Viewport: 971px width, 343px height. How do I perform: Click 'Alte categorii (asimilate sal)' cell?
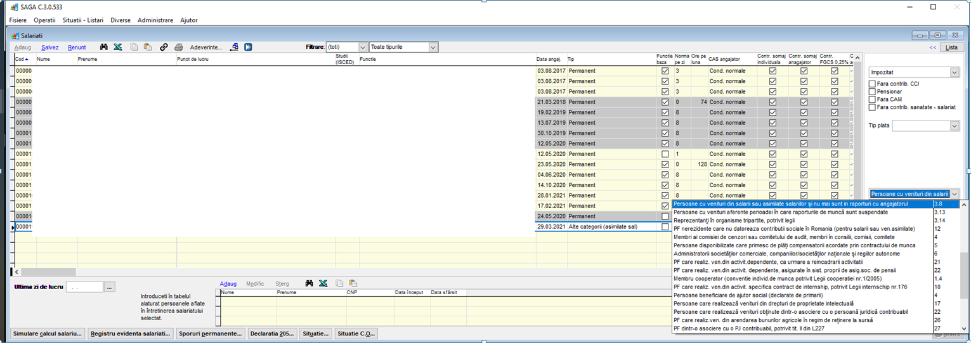point(611,226)
